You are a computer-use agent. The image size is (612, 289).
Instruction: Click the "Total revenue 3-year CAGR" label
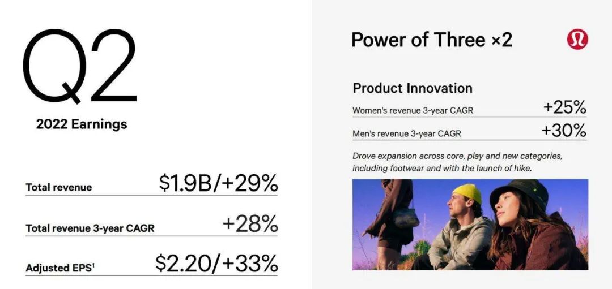90,228
